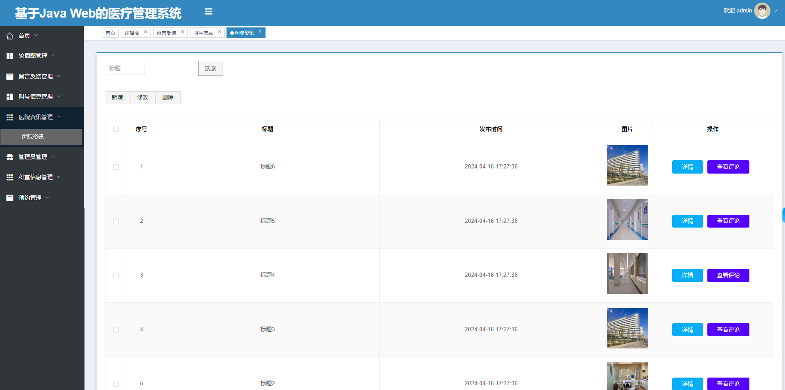The image size is (785, 390).
Task: Expand the 叫号信息管理 menu chevron
Action: (x=59, y=96)
